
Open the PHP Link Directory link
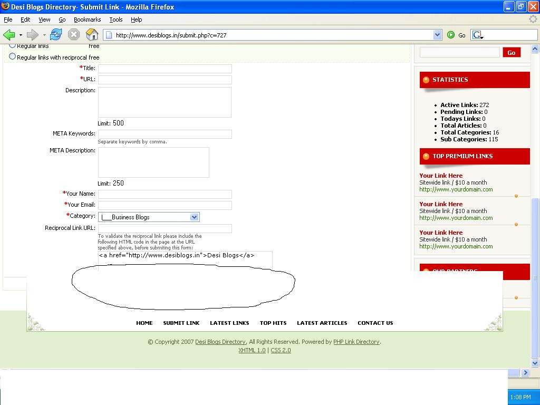click(356, 342)
